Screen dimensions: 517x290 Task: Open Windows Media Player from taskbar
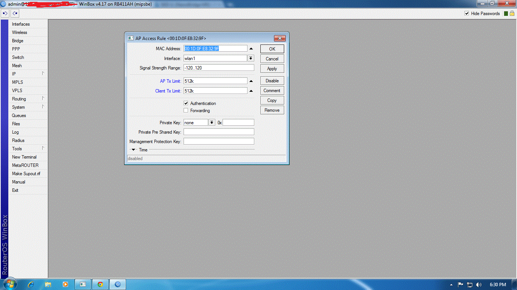[x=65, y=284]
